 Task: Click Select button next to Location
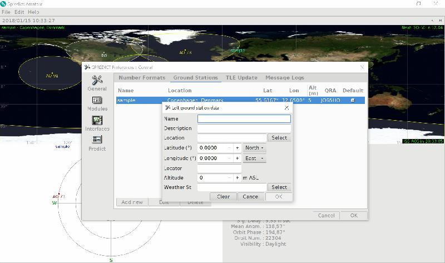279,138
